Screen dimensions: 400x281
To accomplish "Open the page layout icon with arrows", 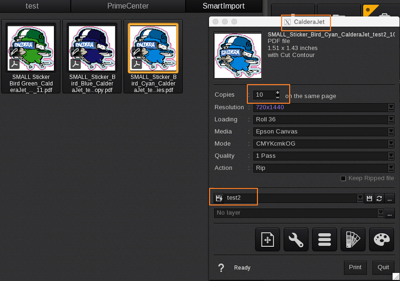I will click(x=268, y=240).
